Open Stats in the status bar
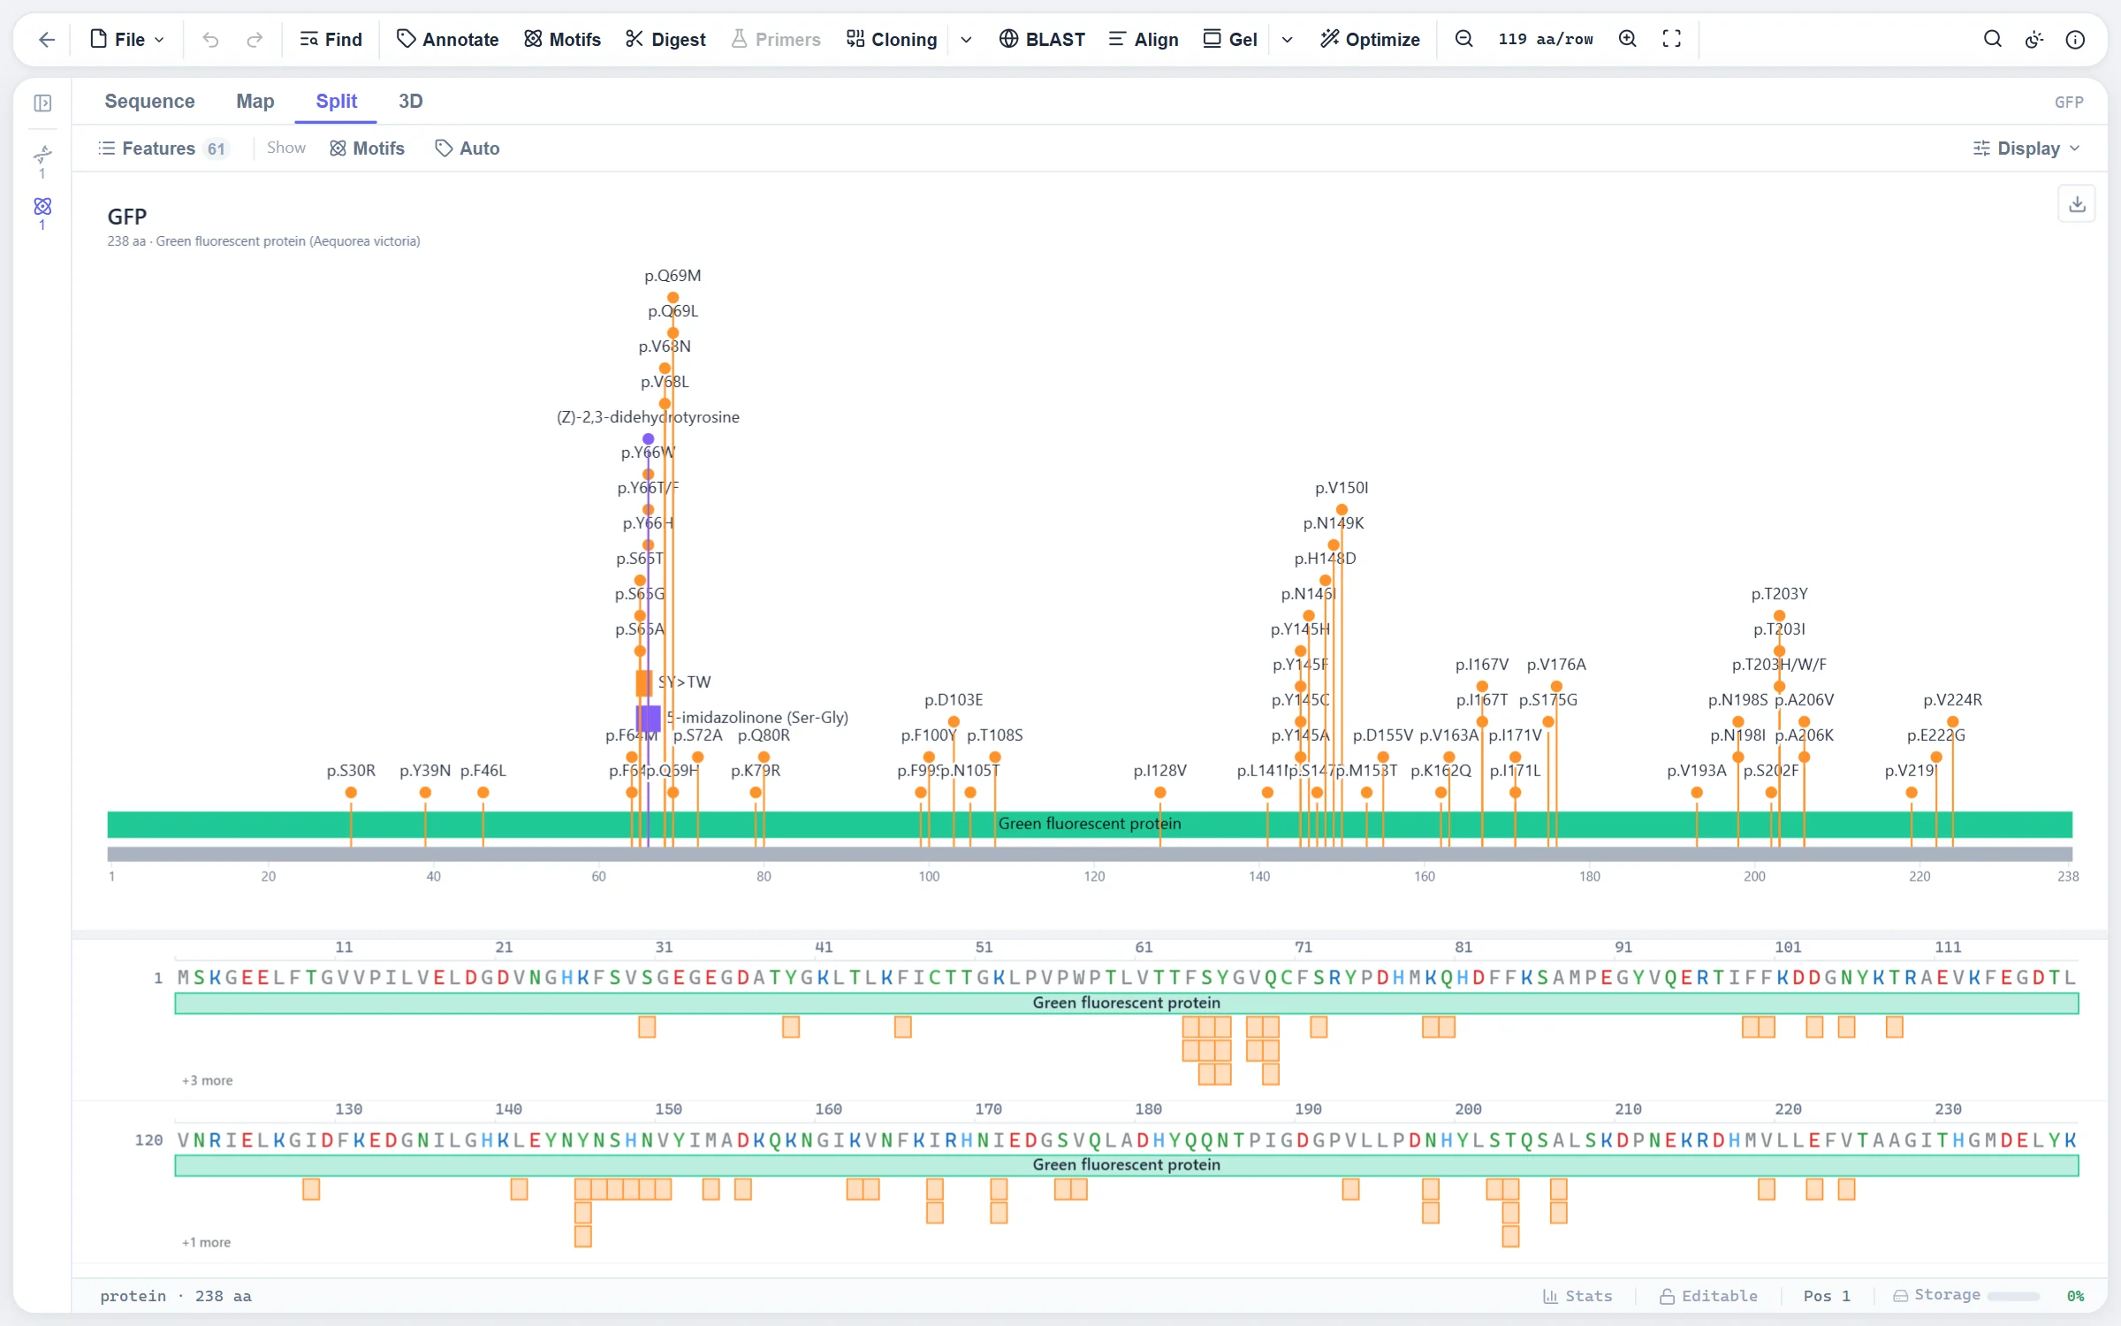This screenshot has width=2121, height=1326. (x=1577, y=1296)
